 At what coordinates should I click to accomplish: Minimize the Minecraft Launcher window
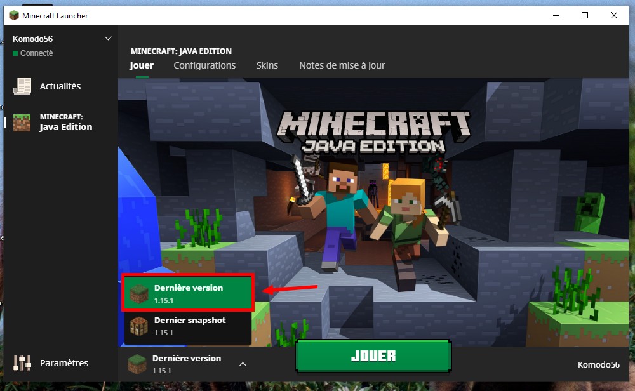coord(556,15)
